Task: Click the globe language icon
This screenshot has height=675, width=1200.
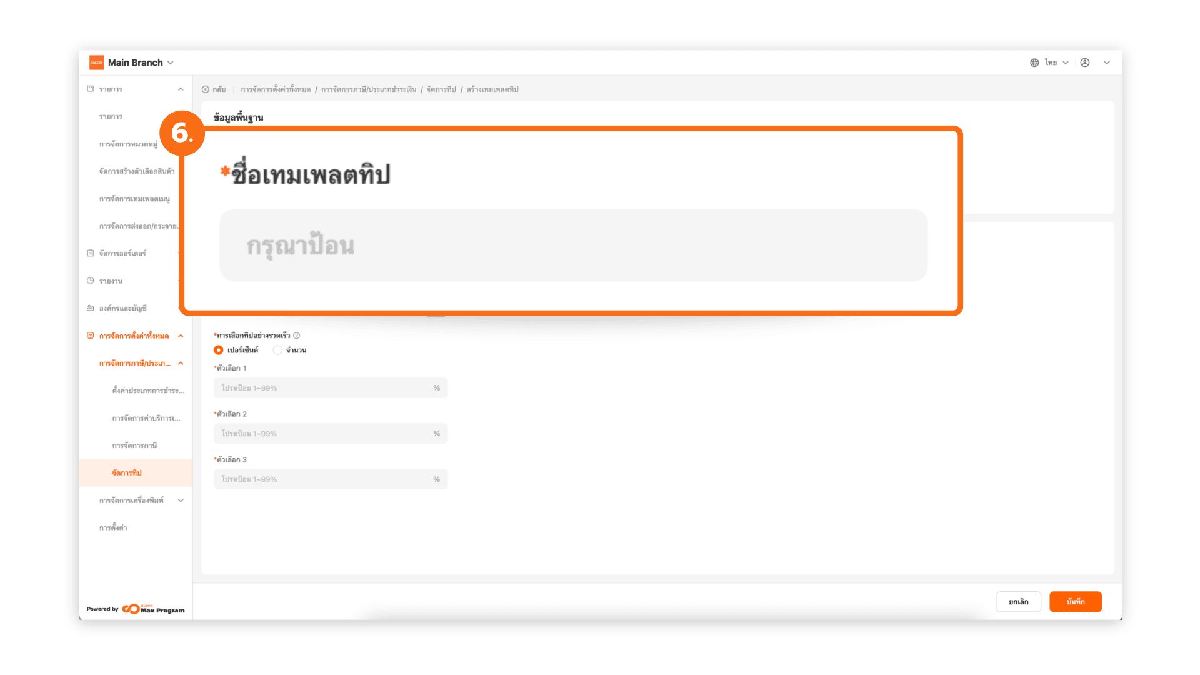Action: 1034,62
